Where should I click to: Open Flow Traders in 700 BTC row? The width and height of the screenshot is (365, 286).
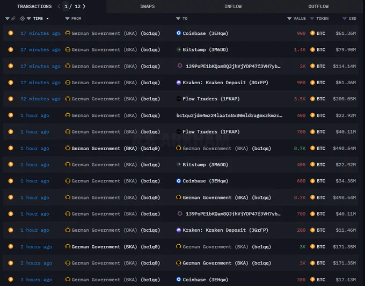(211, 131)
